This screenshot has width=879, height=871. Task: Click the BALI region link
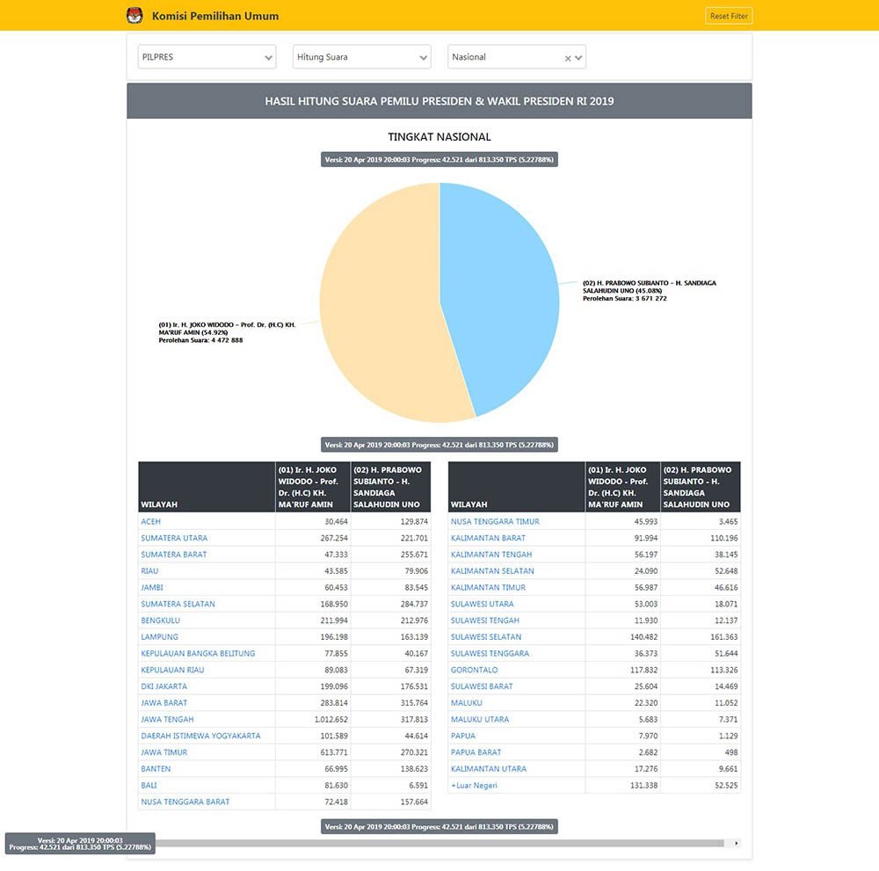tap(149, 785)
